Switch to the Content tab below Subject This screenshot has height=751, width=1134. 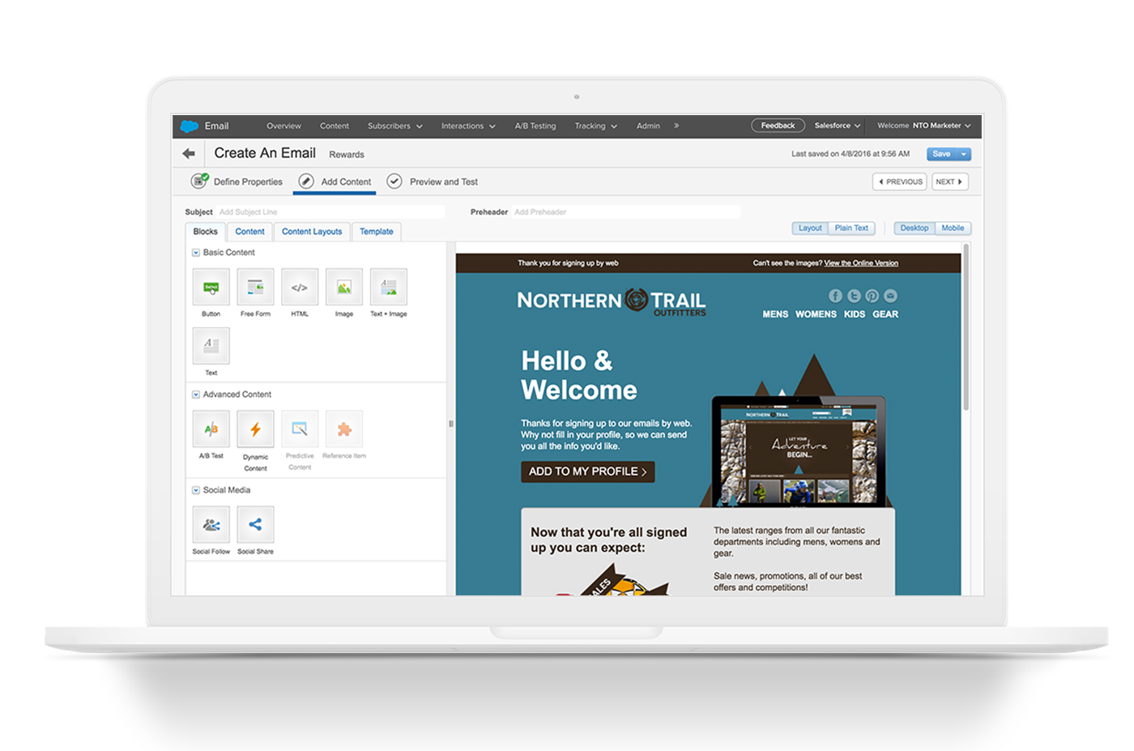pos(250,232)
